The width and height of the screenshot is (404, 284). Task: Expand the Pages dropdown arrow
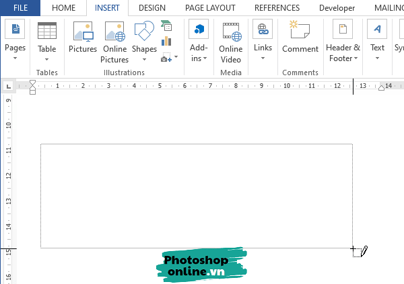pyautogui.click(x=15, y=58)
